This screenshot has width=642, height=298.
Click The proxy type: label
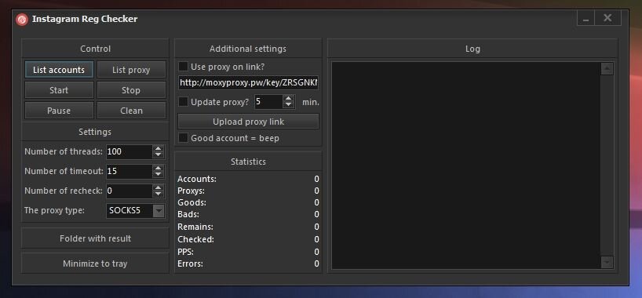(x=54, y=210)
